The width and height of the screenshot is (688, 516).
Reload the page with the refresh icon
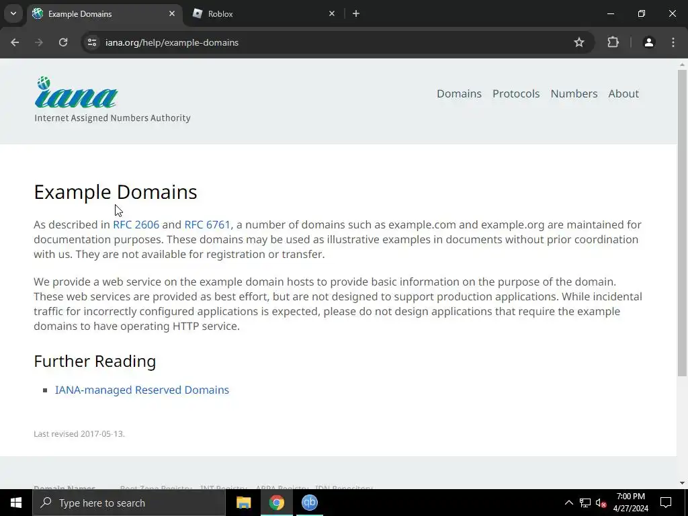[63, 42]
